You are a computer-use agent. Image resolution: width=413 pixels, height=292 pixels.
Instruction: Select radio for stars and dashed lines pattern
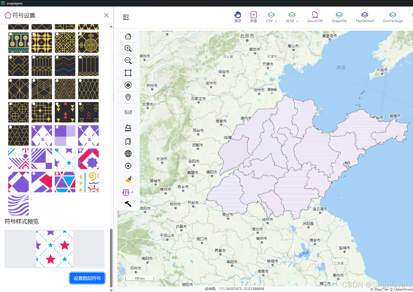(x=57, y=150)
